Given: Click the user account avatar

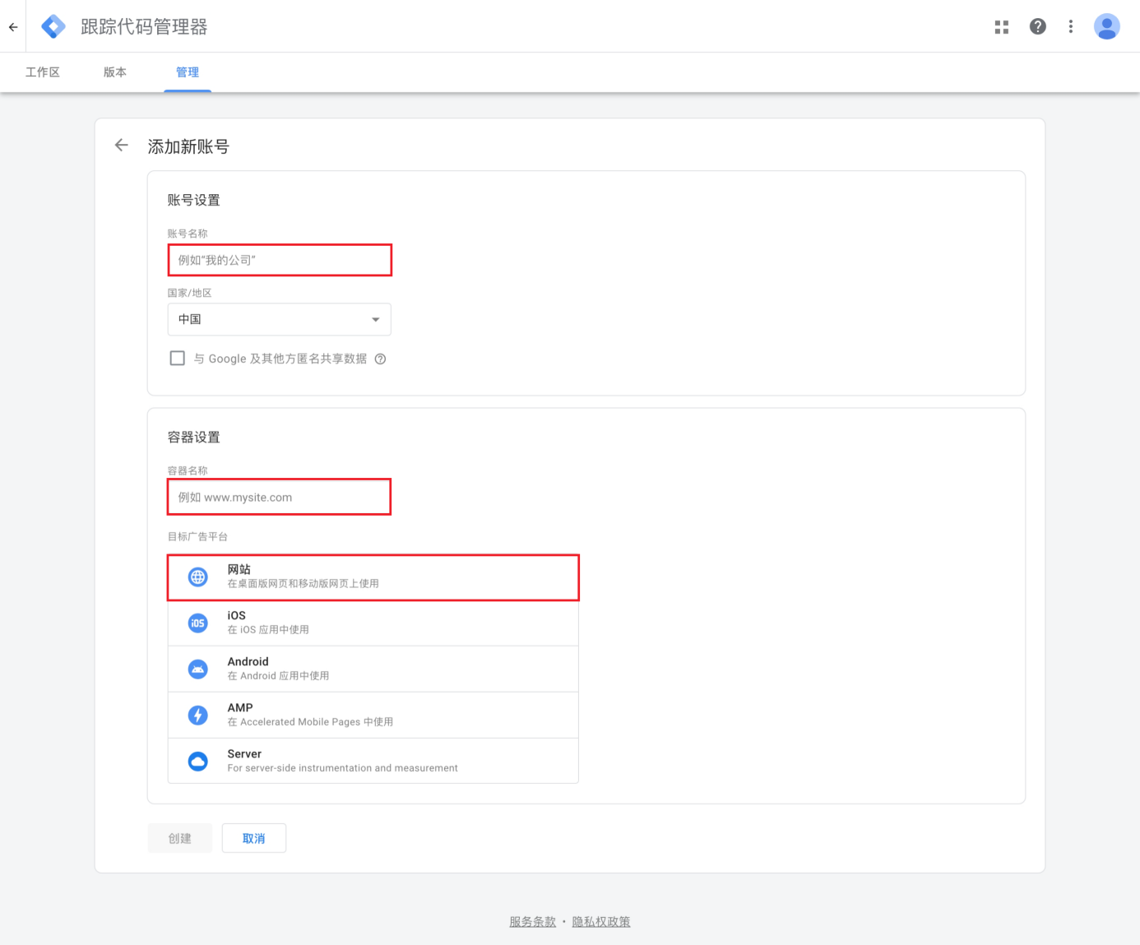Looking at the screenshot, I should [1106, 27].
